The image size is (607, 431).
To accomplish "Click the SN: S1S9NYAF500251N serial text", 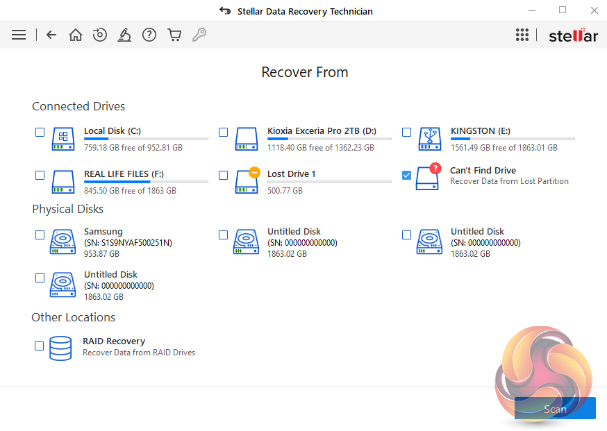I will pos(128,243).
